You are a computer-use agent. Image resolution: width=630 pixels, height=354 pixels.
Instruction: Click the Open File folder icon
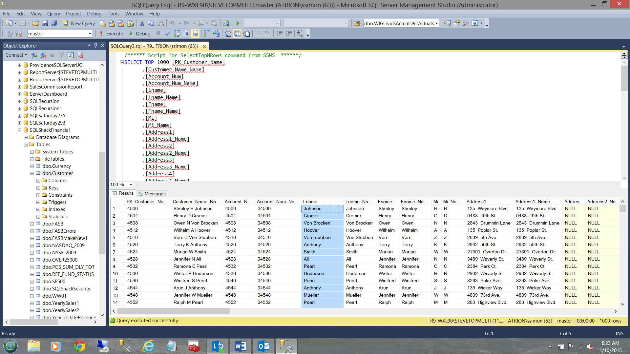click(36, 24)
